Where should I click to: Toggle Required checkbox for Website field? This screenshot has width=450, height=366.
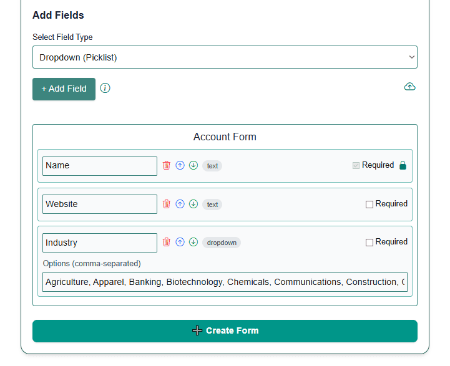[369, 205]
